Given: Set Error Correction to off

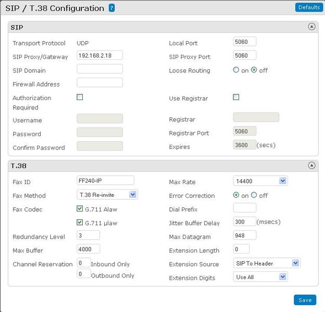Looking at the screenshot, I should (254, 195).
